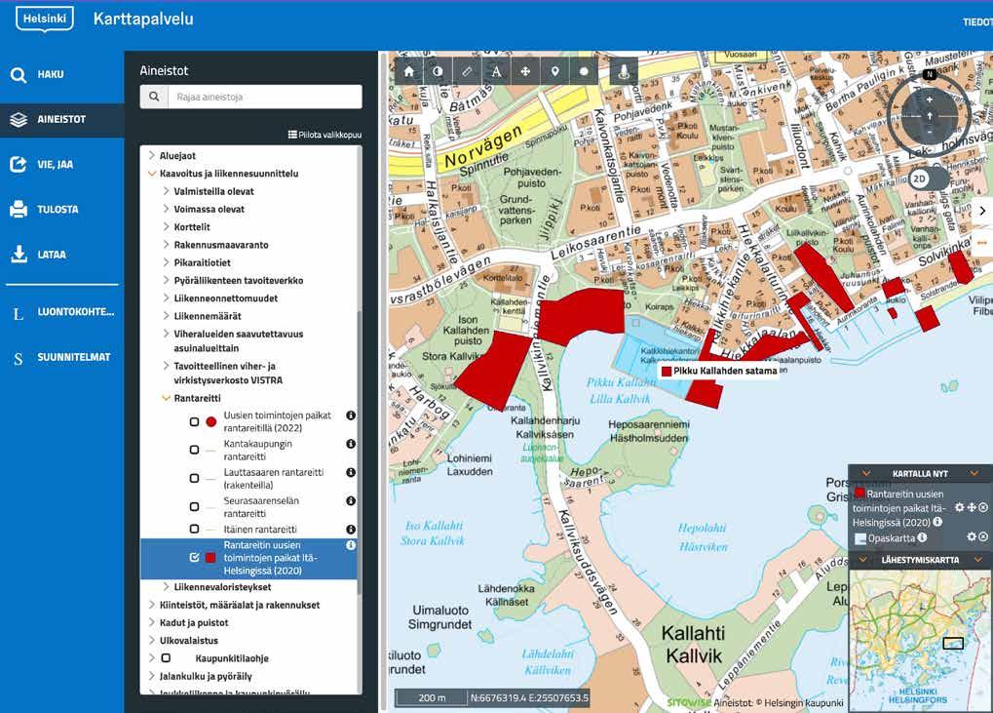Show info for Lauttasaaren rantareitti
This screenshot has width=993, height=713.
pos(350,472)
